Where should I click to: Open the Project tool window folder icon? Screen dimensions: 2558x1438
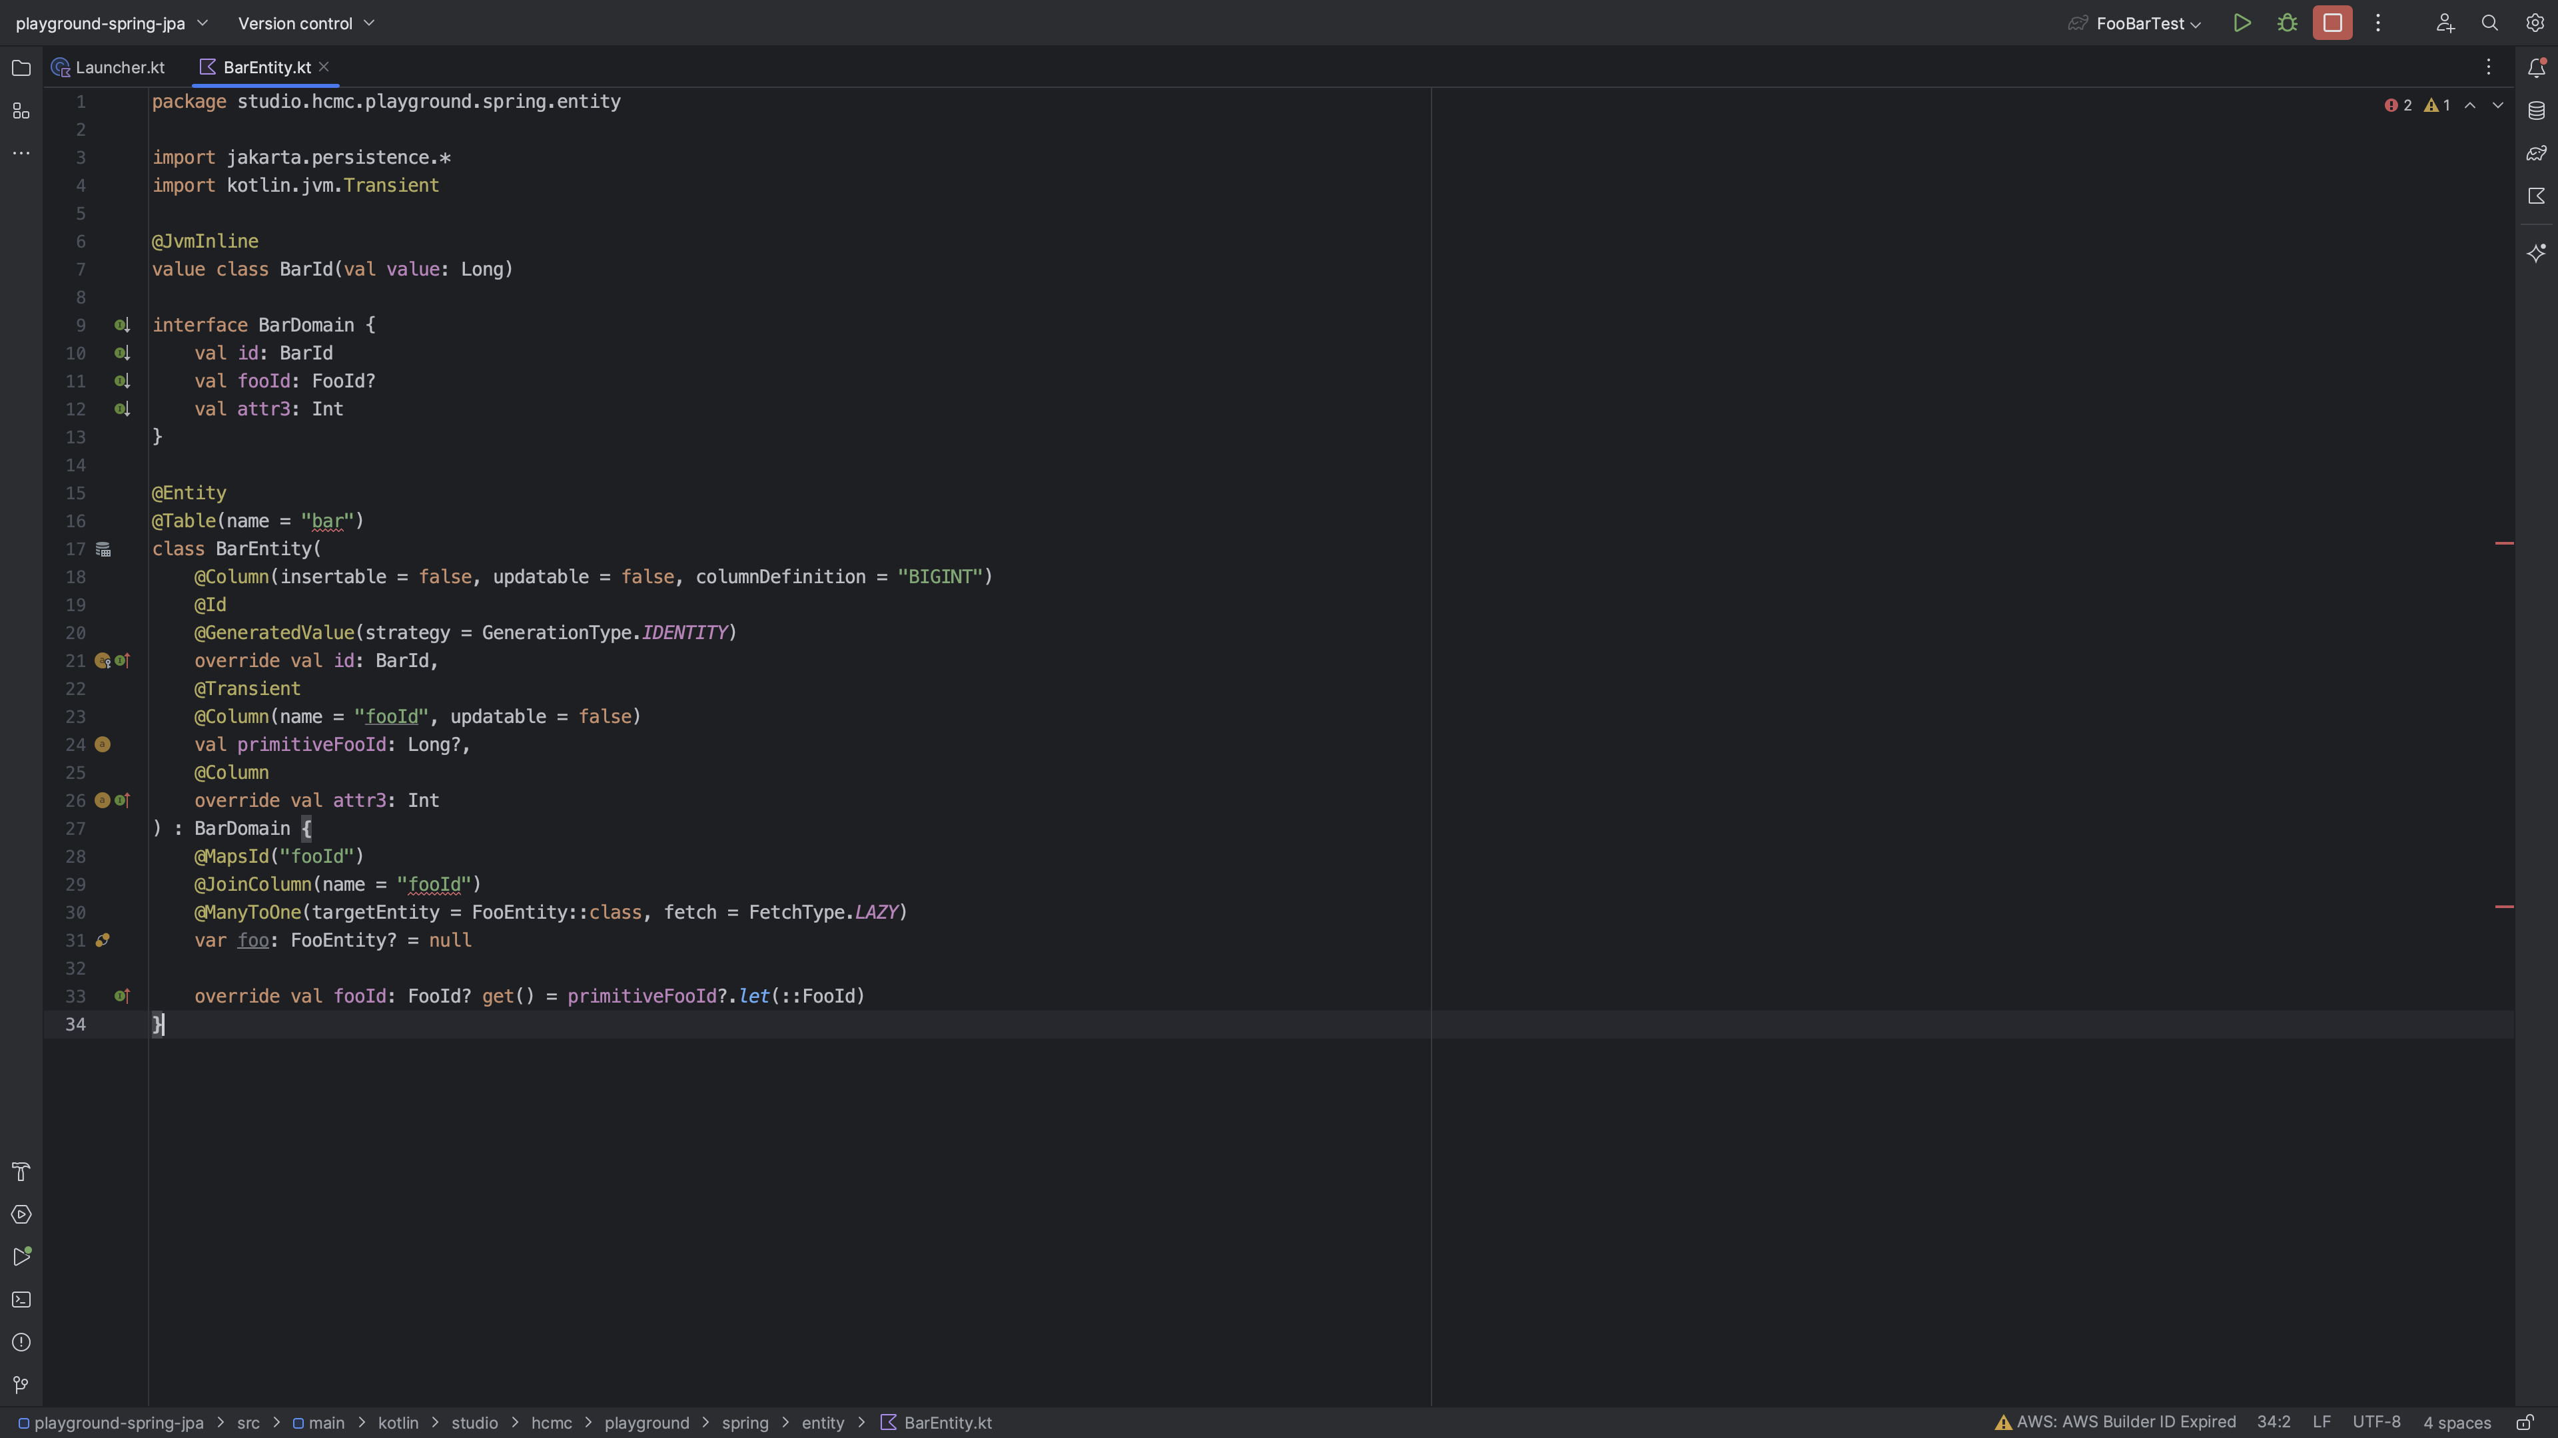click(21, 67)
